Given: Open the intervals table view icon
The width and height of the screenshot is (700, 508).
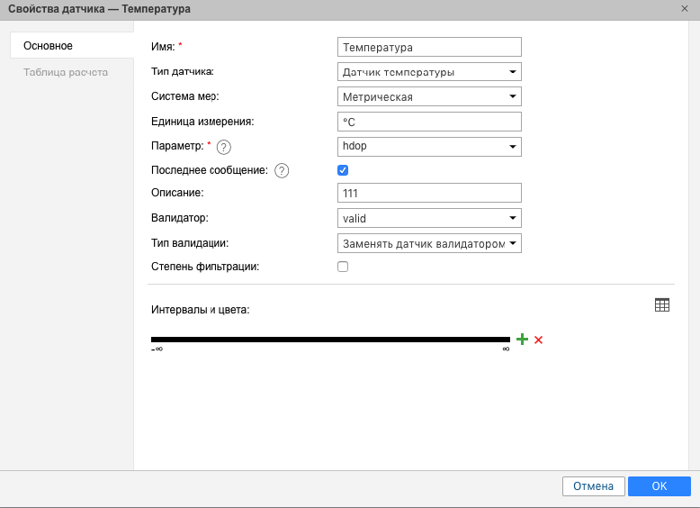Looking at the screenshot, I should 662,305.
